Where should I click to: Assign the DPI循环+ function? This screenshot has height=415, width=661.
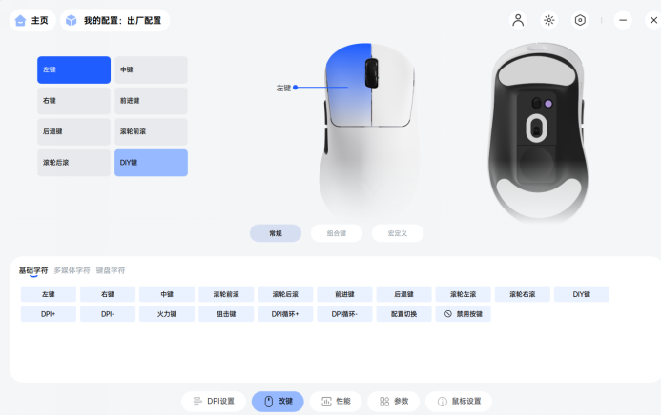coord(285,314)
